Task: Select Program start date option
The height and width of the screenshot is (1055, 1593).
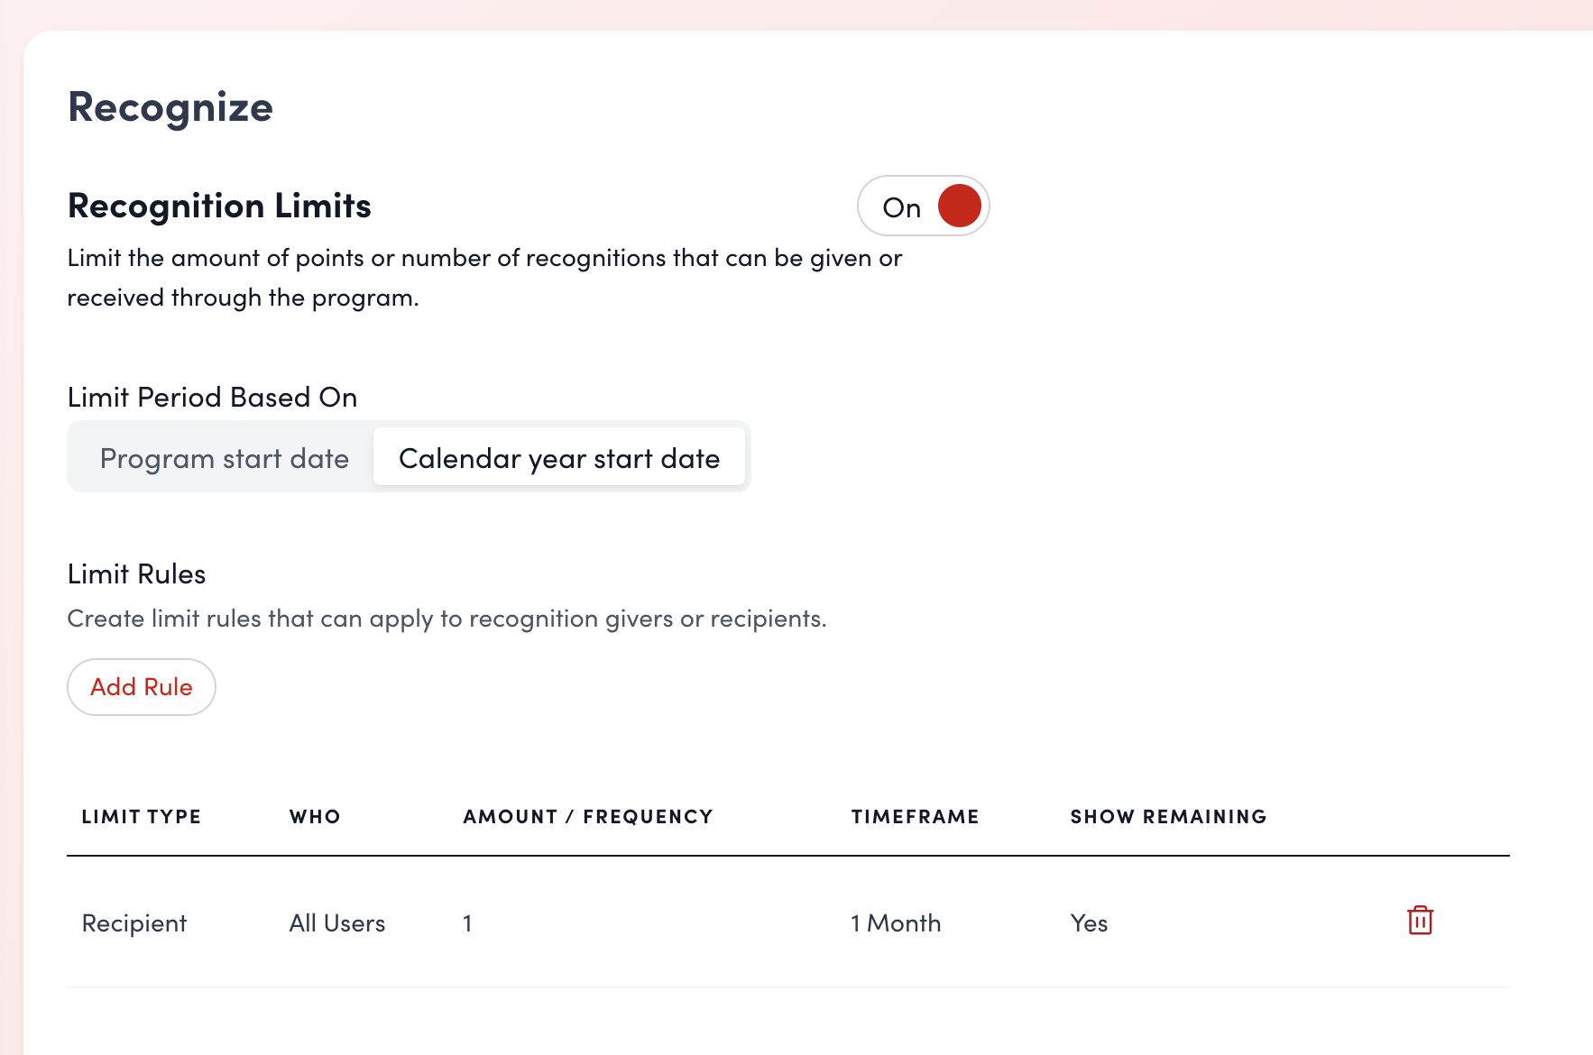Action: pos(224,458)
